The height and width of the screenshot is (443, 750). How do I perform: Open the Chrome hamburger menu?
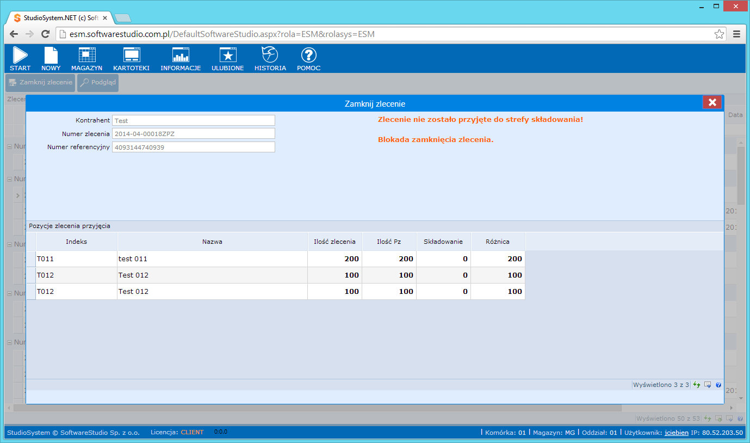tap(736, 34)
